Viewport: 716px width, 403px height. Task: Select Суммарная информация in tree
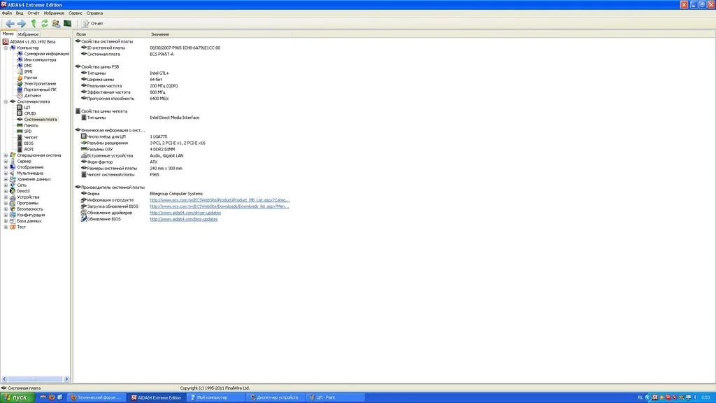click(47, 54)
